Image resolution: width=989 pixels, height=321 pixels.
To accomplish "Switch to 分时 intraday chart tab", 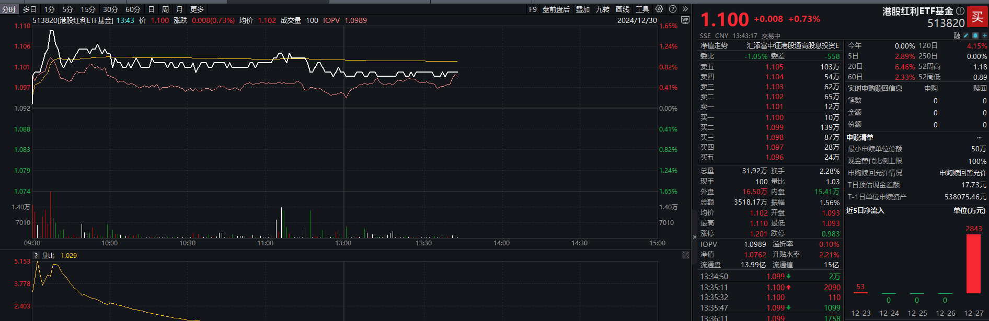I will (x=9, y=9).
